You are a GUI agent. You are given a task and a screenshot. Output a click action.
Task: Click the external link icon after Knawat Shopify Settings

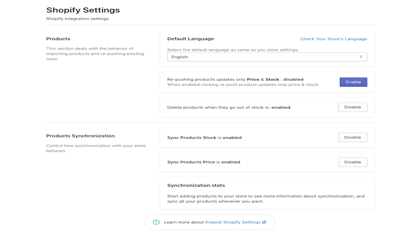(264, 222)
